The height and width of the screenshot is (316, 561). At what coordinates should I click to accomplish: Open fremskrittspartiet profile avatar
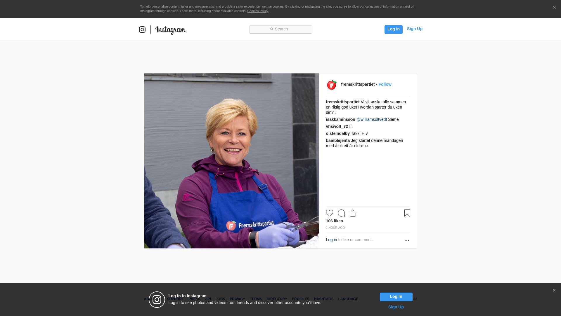[x=332, y=85]
